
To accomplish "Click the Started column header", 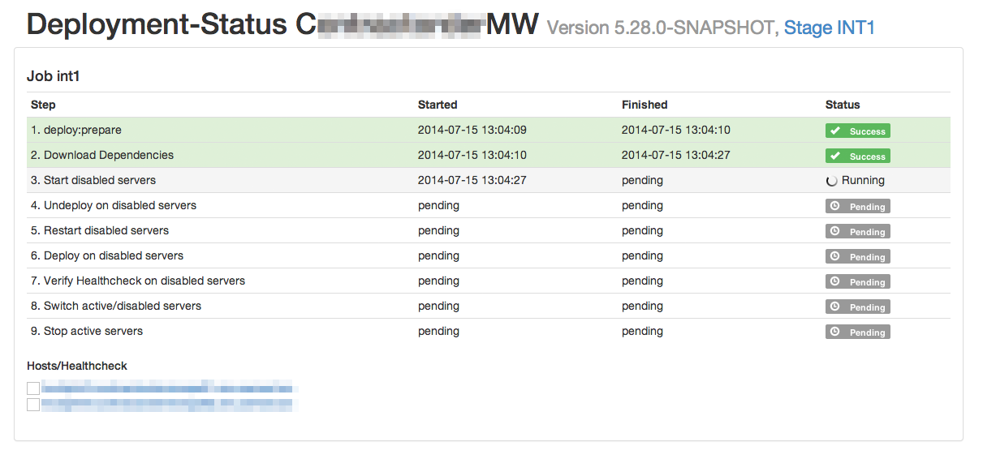I will pos(438,105).
